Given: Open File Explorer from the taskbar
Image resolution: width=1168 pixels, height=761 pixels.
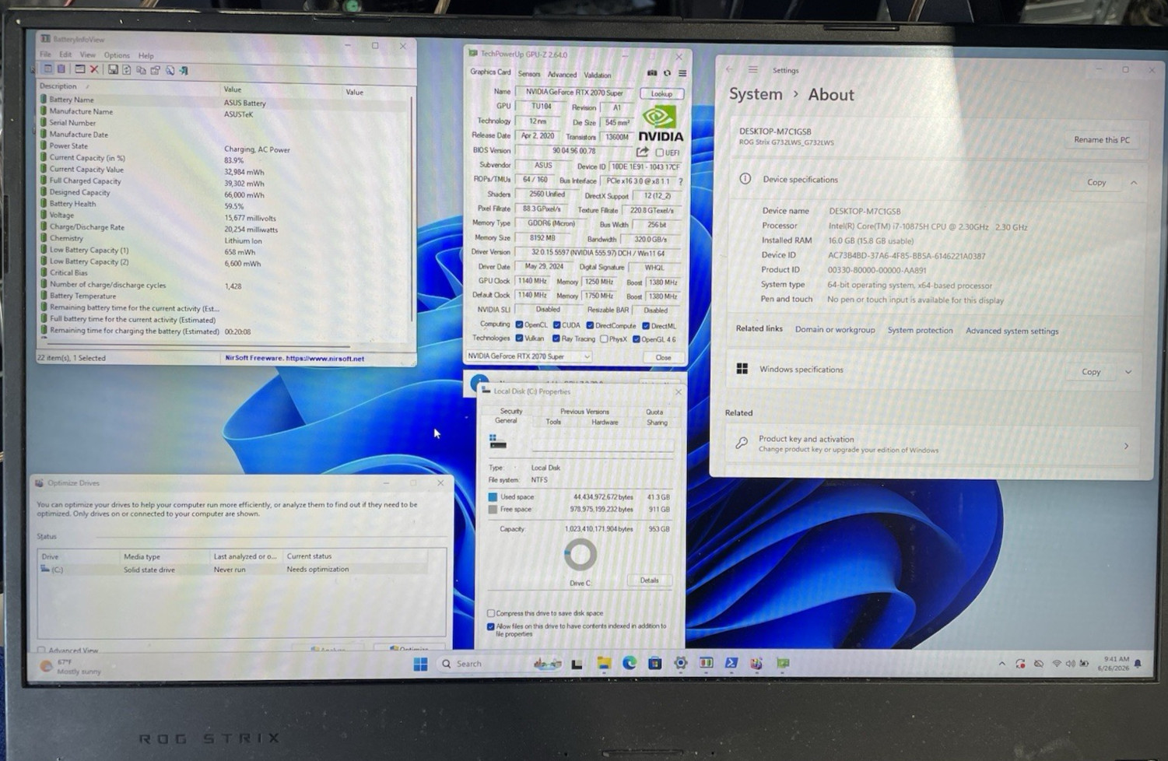Looking at the screenshot, I should pos(604,663).
